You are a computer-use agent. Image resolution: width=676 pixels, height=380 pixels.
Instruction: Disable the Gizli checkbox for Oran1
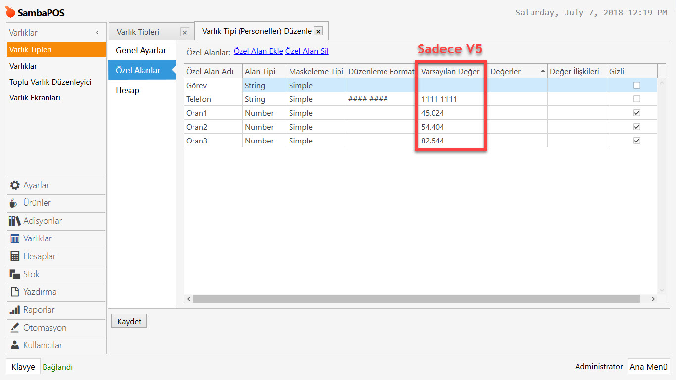[636, 112]
